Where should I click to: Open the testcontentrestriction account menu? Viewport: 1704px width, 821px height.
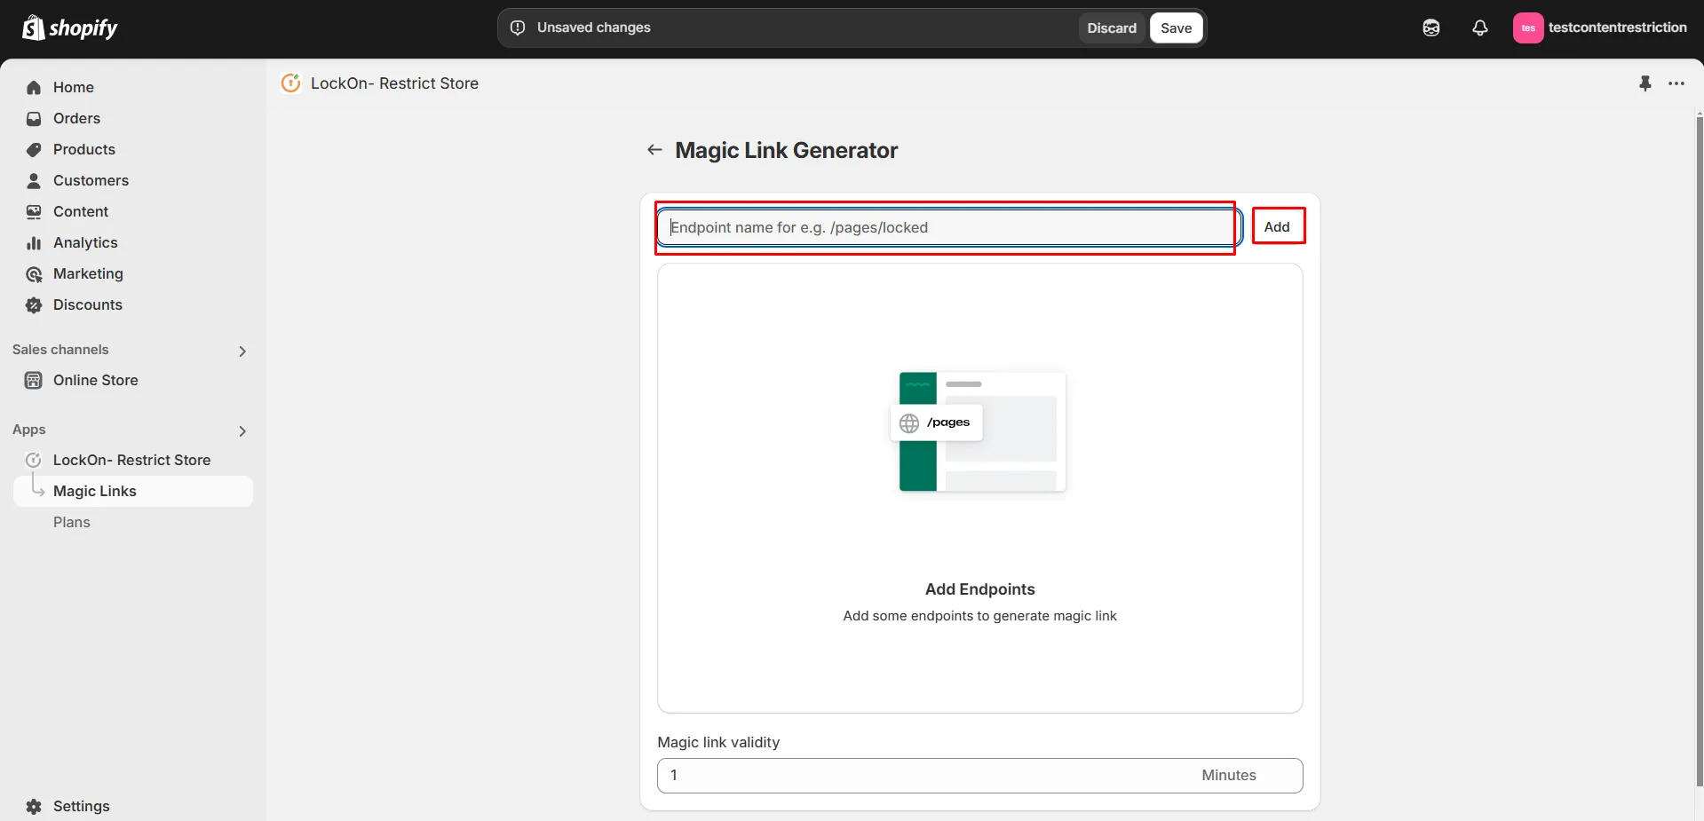pos(1600,28)
